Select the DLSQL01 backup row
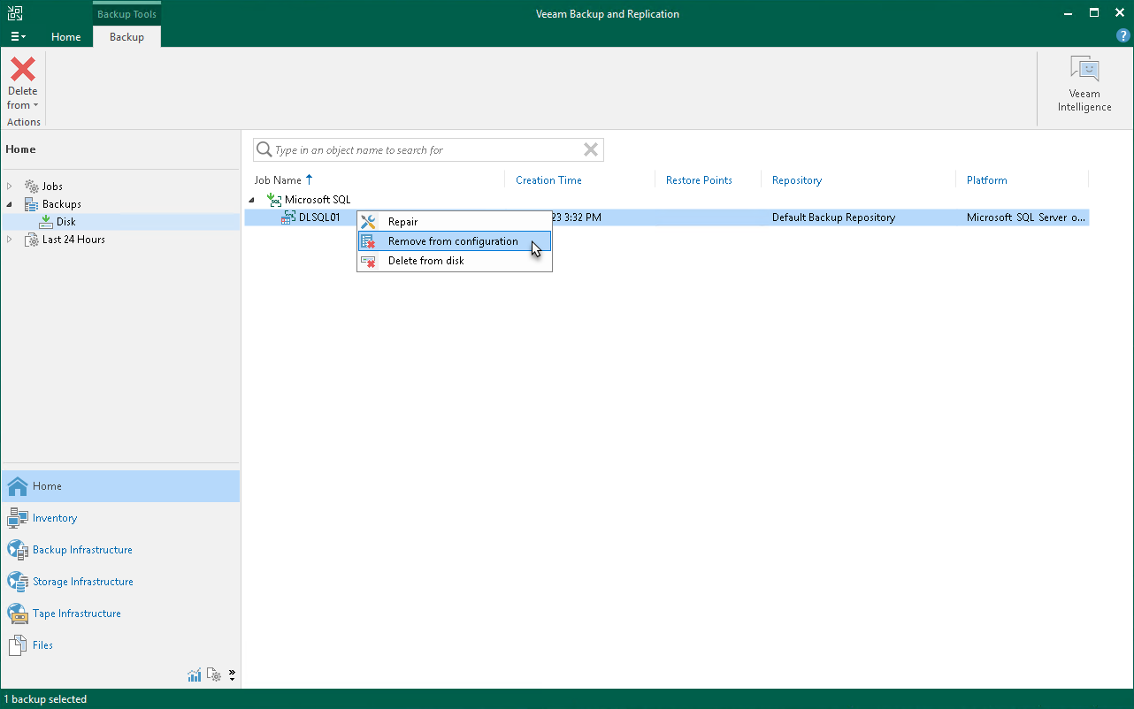The width and height of the screenshot is (1134, 709). pos(666,217)
